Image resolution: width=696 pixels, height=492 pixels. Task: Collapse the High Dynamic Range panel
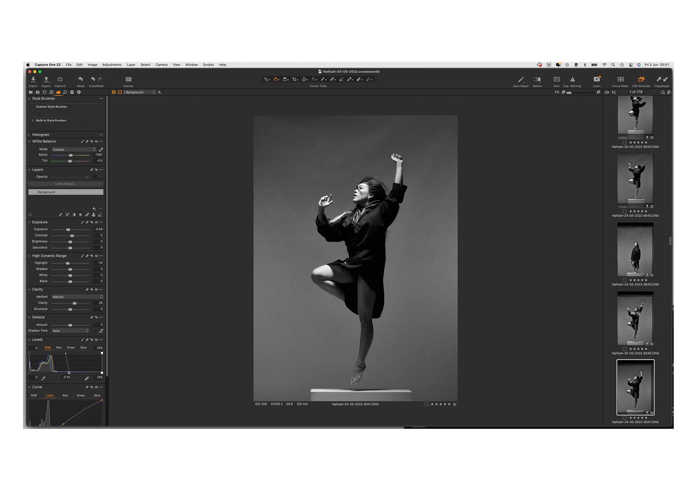(x=29, y=256)
